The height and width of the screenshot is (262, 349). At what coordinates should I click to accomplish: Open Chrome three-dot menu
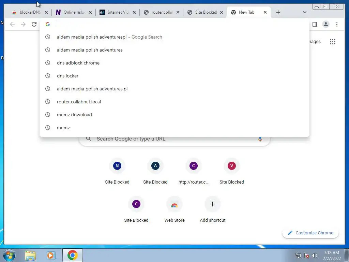point(337,24)
